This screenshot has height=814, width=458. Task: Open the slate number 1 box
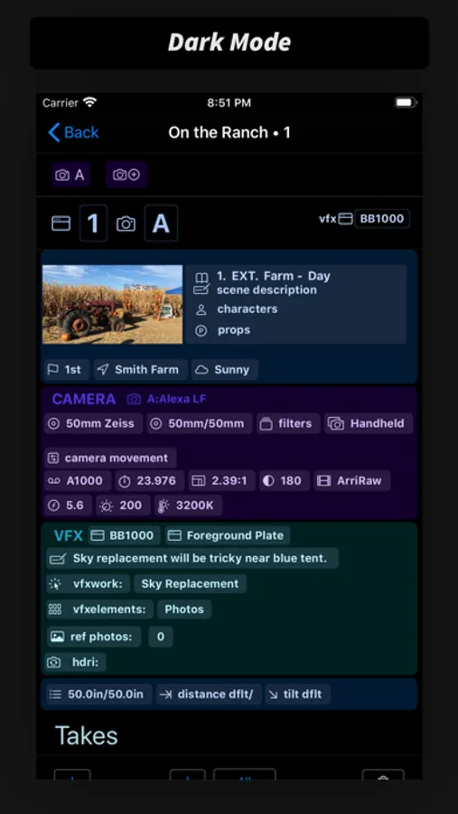tap(93, 223)
